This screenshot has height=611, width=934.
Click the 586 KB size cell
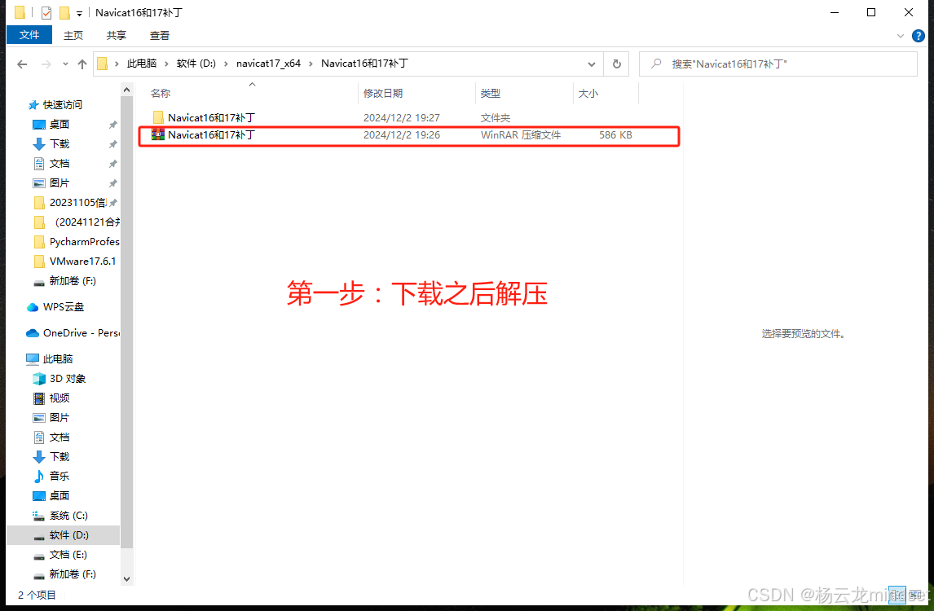[615, 135]
